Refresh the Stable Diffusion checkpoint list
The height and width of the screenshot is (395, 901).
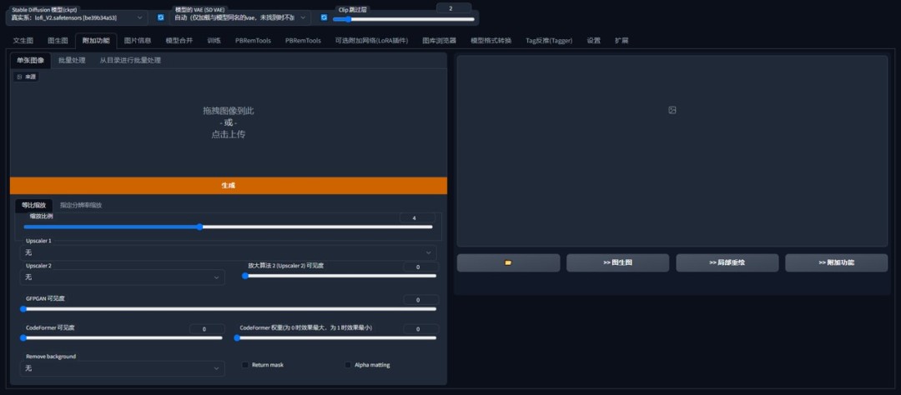pyautogui.click(x=161, y=17)
